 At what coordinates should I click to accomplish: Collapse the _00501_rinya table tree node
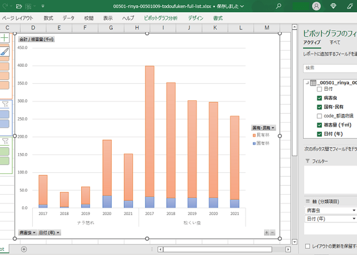pos(308,83)
